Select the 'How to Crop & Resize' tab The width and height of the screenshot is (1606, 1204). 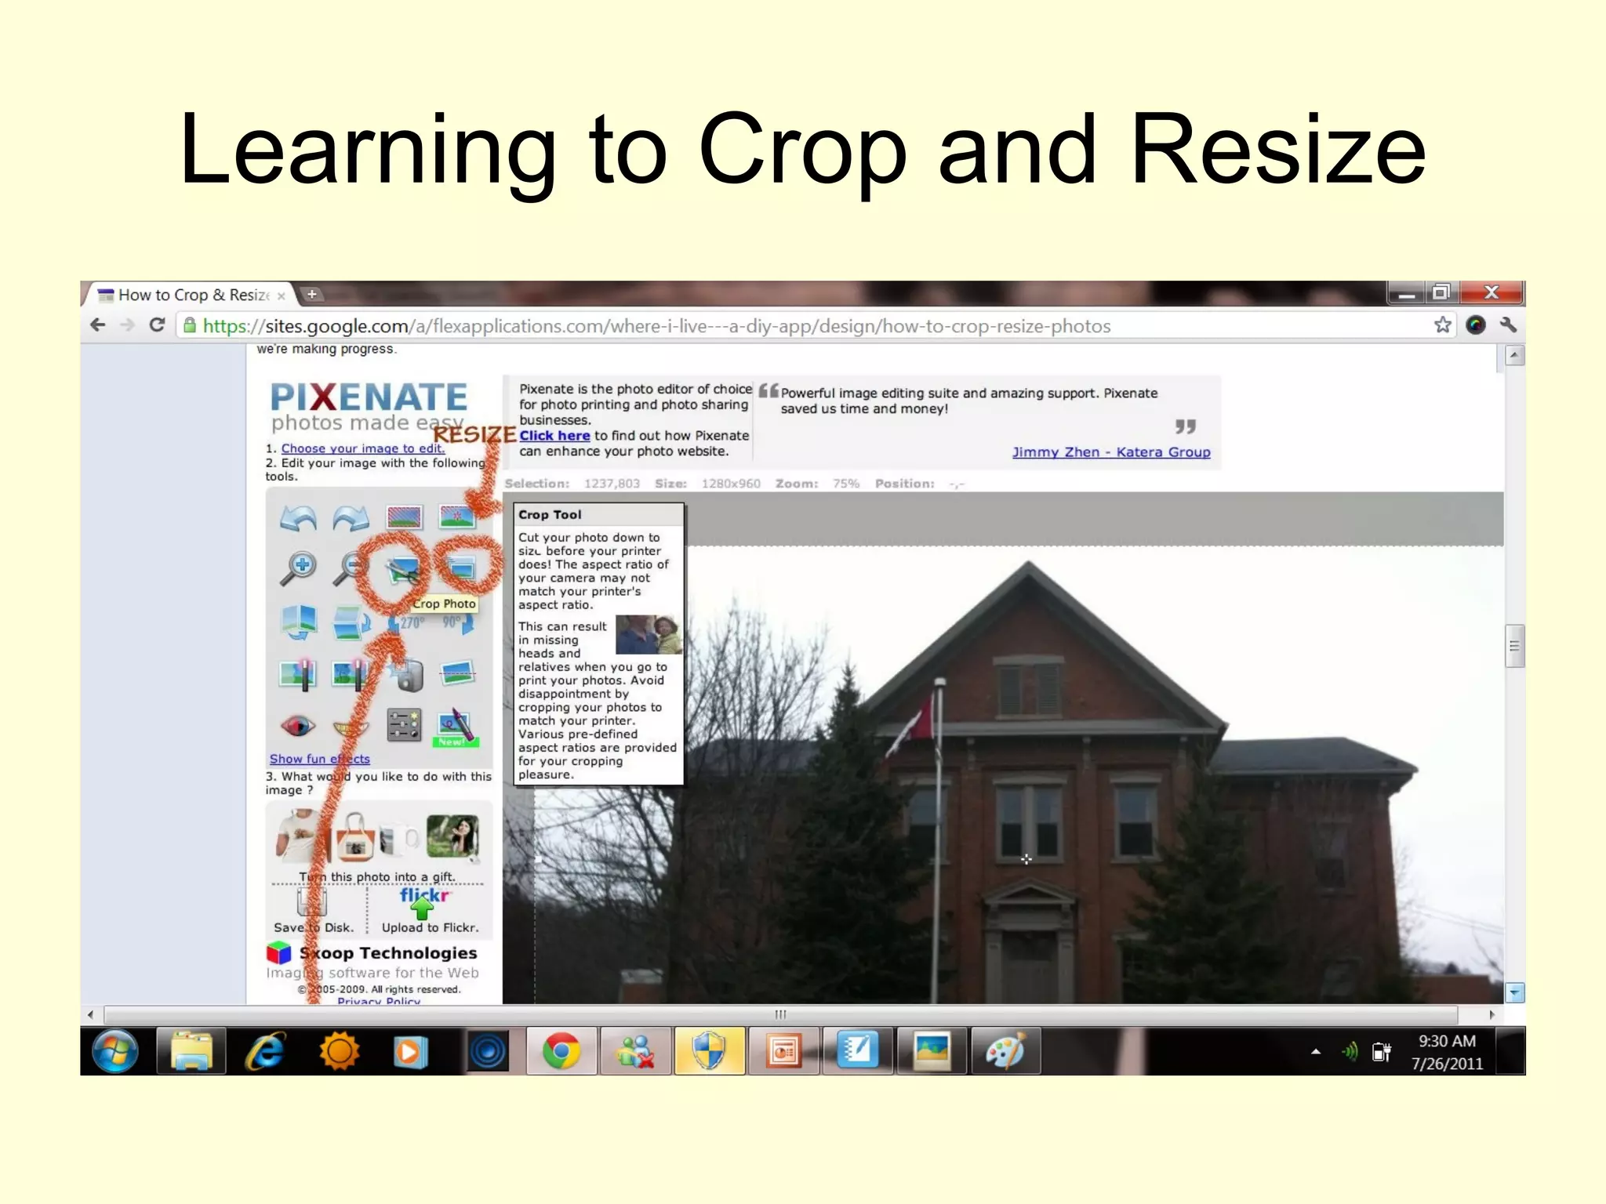[x=192, y=295]
